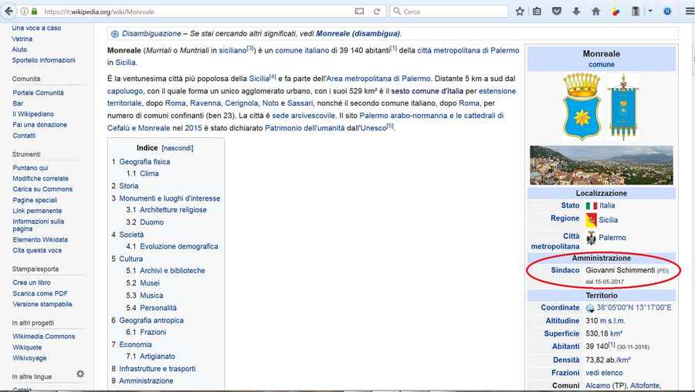695x392 pixels.
Task: Open vedi elenco frazioni link
Action: (604, 373)
